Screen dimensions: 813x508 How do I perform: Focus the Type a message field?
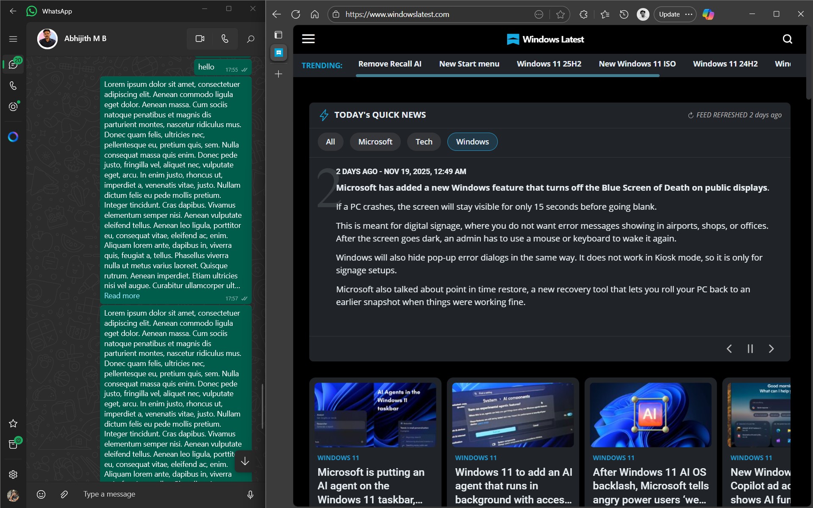148,494
